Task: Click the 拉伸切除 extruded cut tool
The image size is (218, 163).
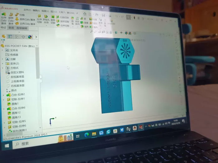Action: 39,19
